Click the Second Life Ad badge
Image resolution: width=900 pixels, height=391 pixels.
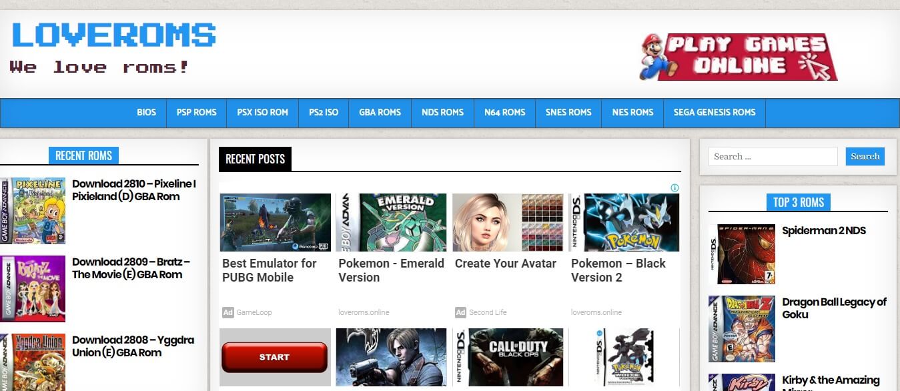tap(460, 312)
